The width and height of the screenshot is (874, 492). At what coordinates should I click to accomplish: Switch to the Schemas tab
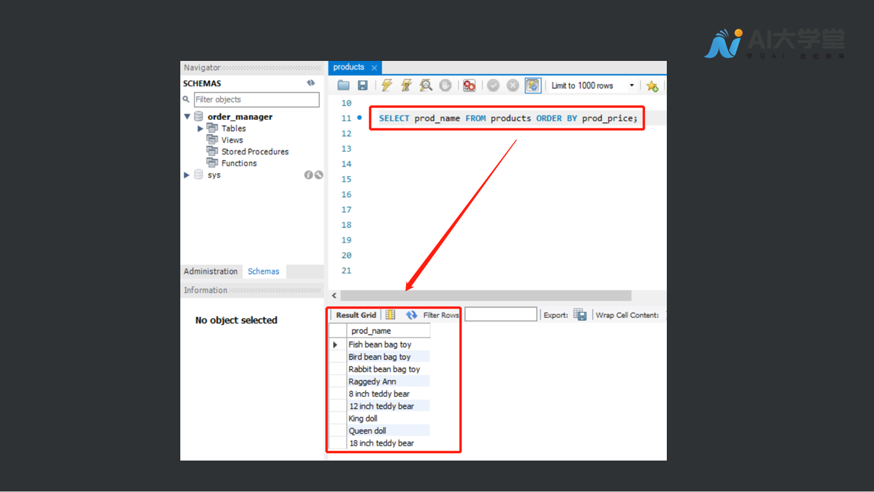point(264,271)
